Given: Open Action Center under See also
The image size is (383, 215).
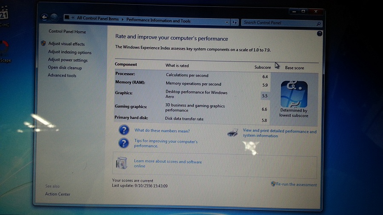Looking at the screenshot, I should coord(57,194).
